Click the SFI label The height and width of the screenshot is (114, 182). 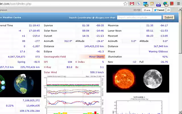click(x=46, y=62)
